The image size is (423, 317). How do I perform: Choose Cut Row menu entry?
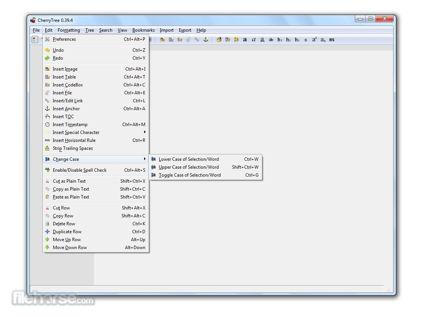pyautogui.click(x=96, y=208)
